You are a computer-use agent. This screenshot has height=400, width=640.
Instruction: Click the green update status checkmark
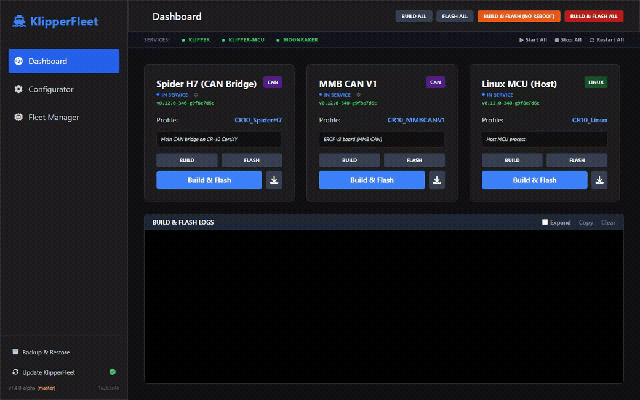pos(112,372)
